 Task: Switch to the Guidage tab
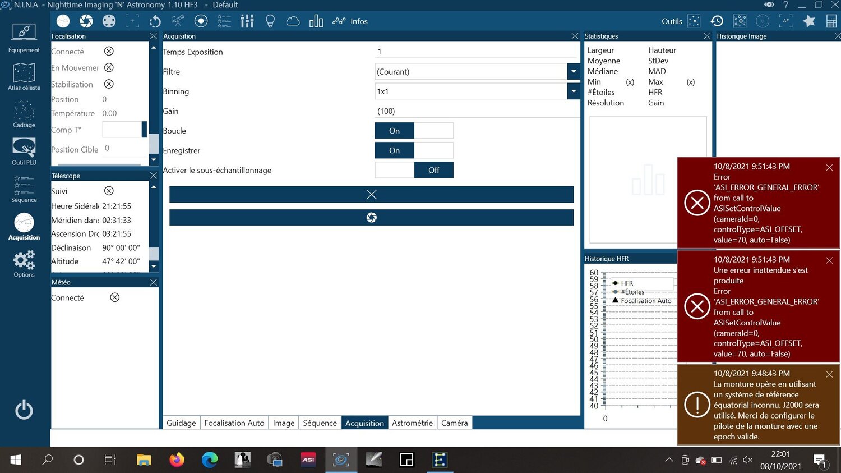181,423
